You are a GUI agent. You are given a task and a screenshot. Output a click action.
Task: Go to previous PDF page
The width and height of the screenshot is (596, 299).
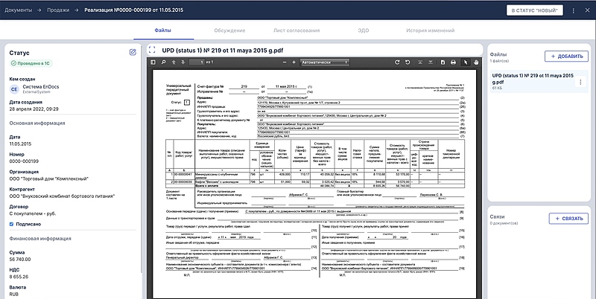[173, 62]
